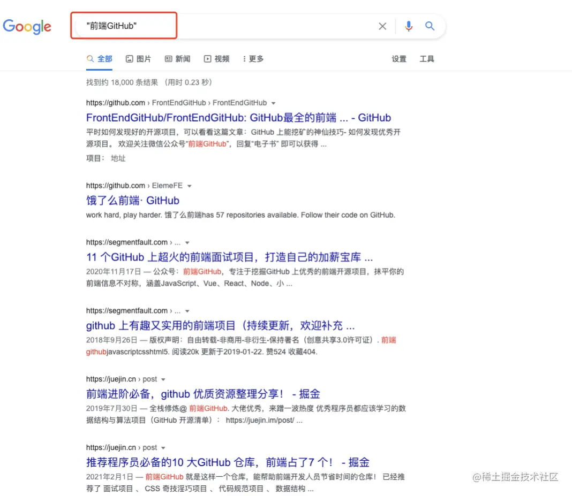The width and height of the screenshot is (572, 496).
Task: Click the Google logo
Action: (x=27, y=26)
